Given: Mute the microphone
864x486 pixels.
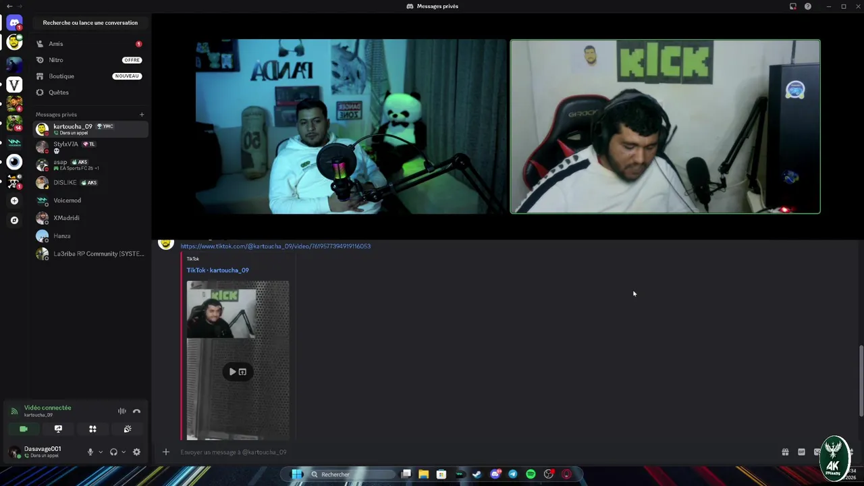Looking at the screenshot, I should (90, 452).
